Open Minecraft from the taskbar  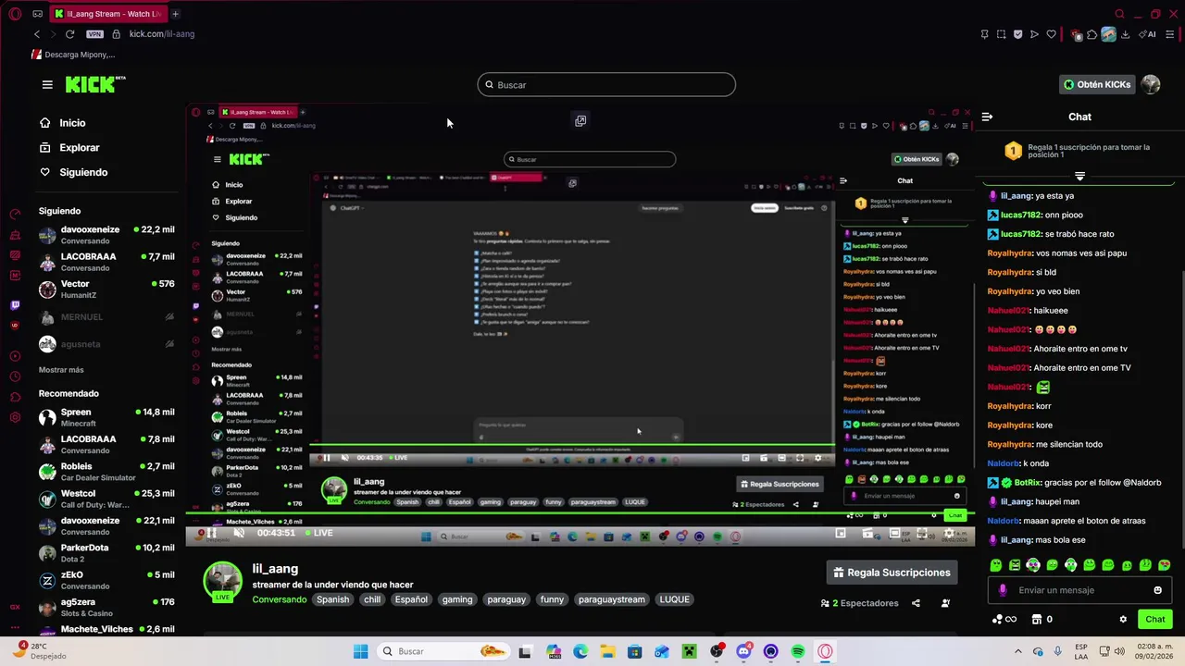[x=689, y=651]
